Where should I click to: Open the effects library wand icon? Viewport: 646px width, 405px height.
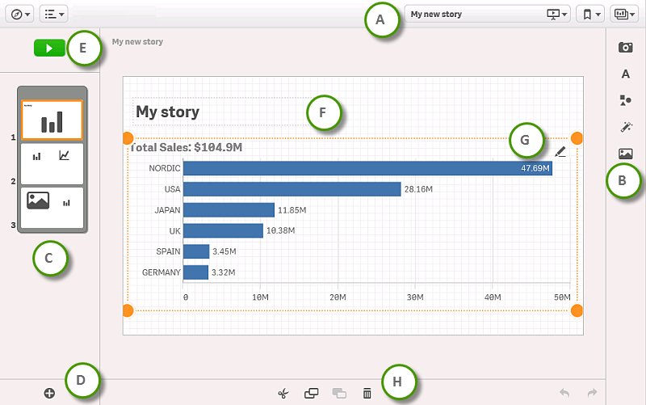tap(625, 127)
